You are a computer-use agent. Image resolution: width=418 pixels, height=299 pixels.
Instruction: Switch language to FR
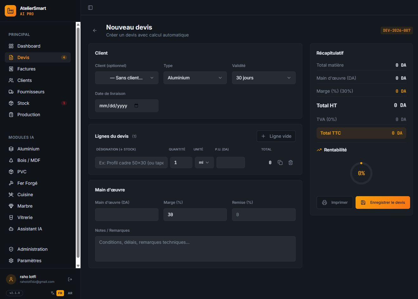[x=60, y=293]
